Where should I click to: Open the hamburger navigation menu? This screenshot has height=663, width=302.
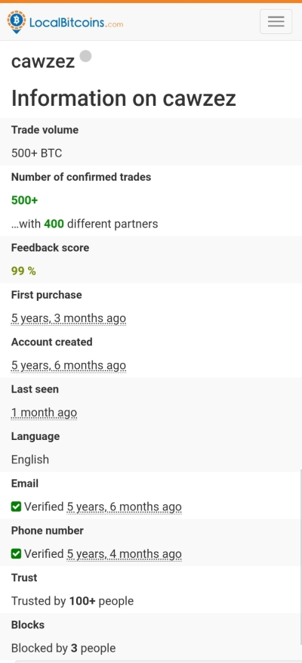[x=276, y=21]
